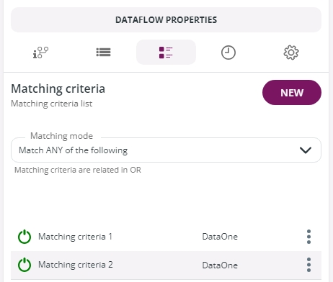Click the Matching mode field label
The image size is (333, 282).
[61, 136]
